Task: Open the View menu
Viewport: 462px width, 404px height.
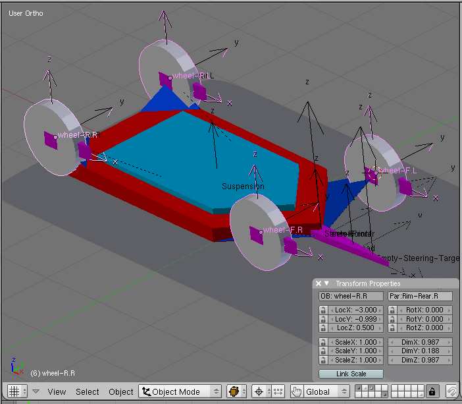Action: tap(57, 392)
